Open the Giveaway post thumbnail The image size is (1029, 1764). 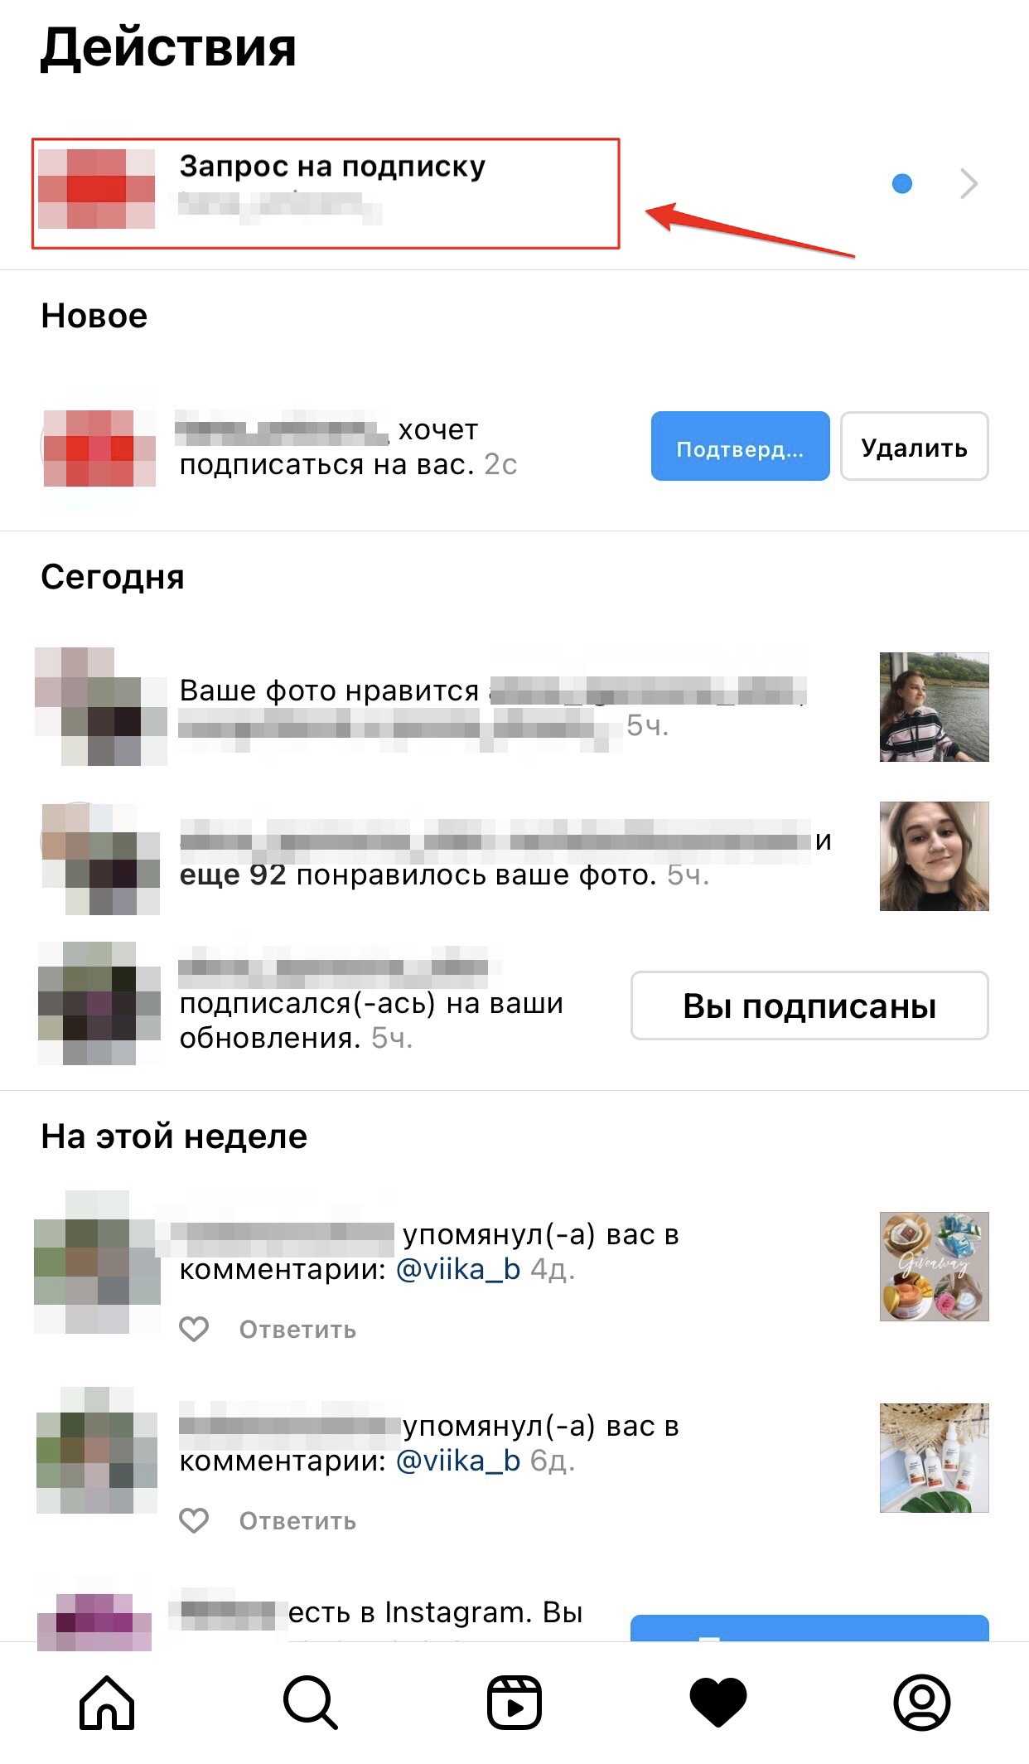click(934, 1267)
